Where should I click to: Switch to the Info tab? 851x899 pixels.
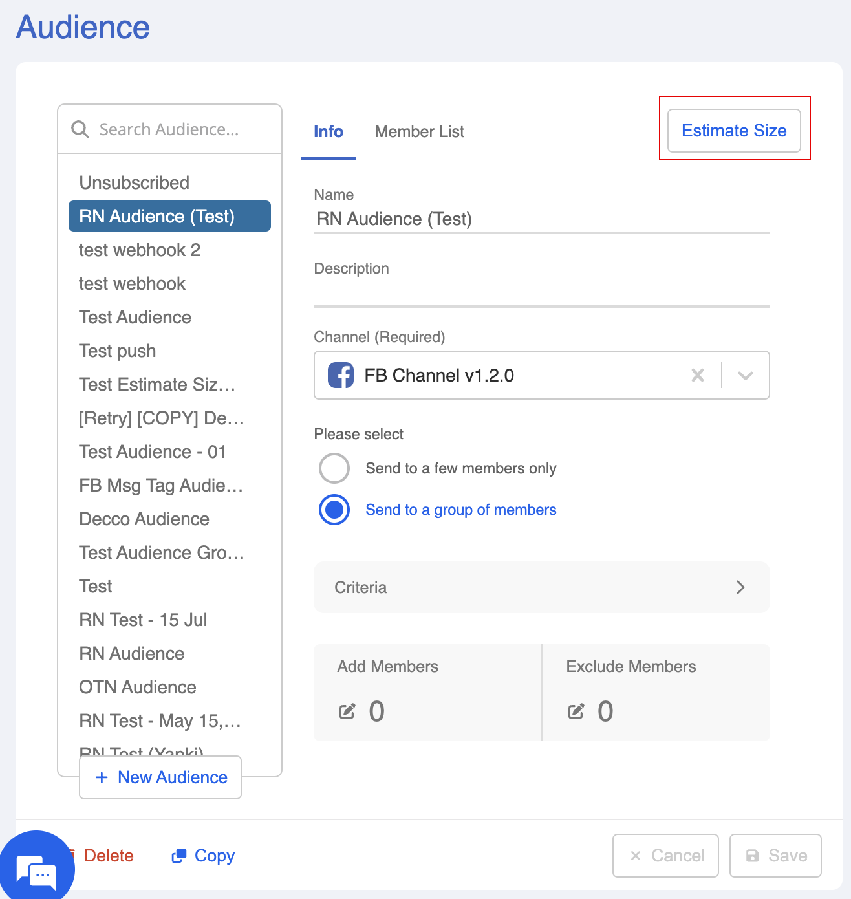329,132
